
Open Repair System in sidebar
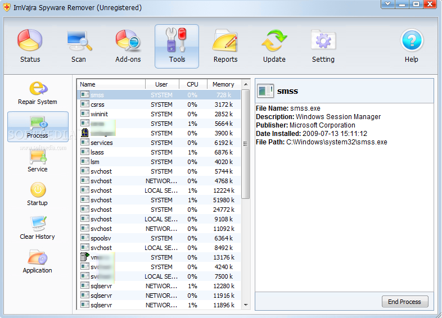pyautogui.click(x=38, y=93)
